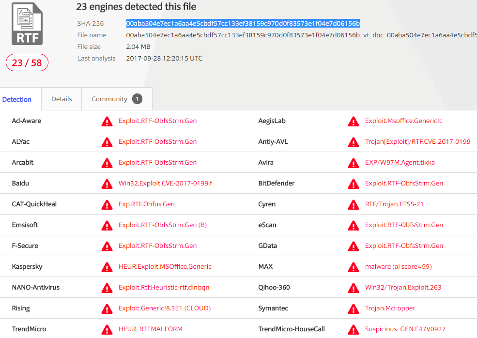Image resolution: width=477 pixels, height=338 pixels.
Task: Click the highlighted SHA-256 hash value
Action: click(243, 23)
